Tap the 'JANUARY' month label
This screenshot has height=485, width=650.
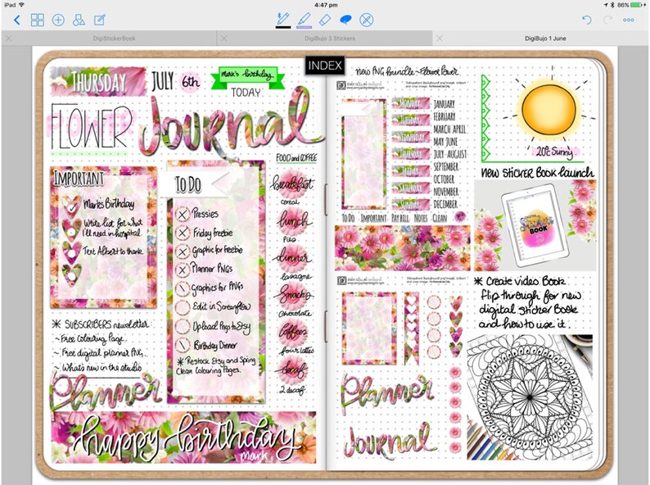pos(445,104)
